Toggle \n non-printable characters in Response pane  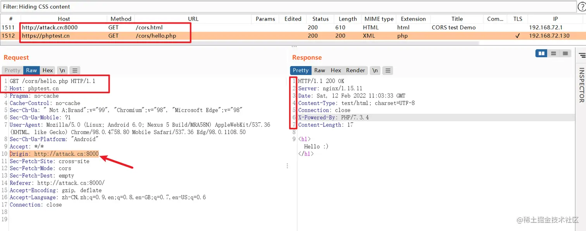coord(375,70)
